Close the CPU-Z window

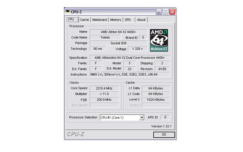tap(172, 12)
